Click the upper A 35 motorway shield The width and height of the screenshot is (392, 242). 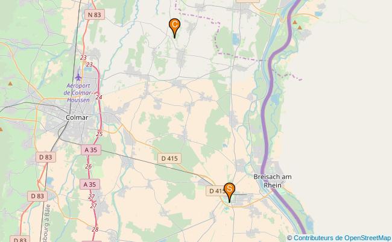91,150
